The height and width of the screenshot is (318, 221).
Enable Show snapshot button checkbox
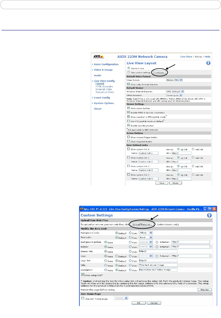point(129,141)
